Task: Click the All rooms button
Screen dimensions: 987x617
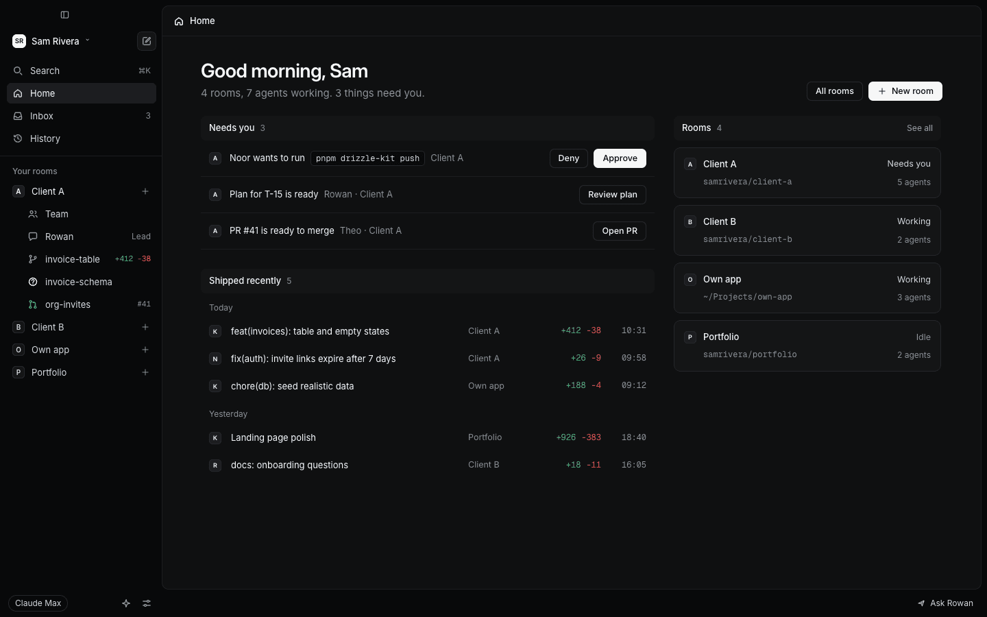Action: tap(835, 91)
